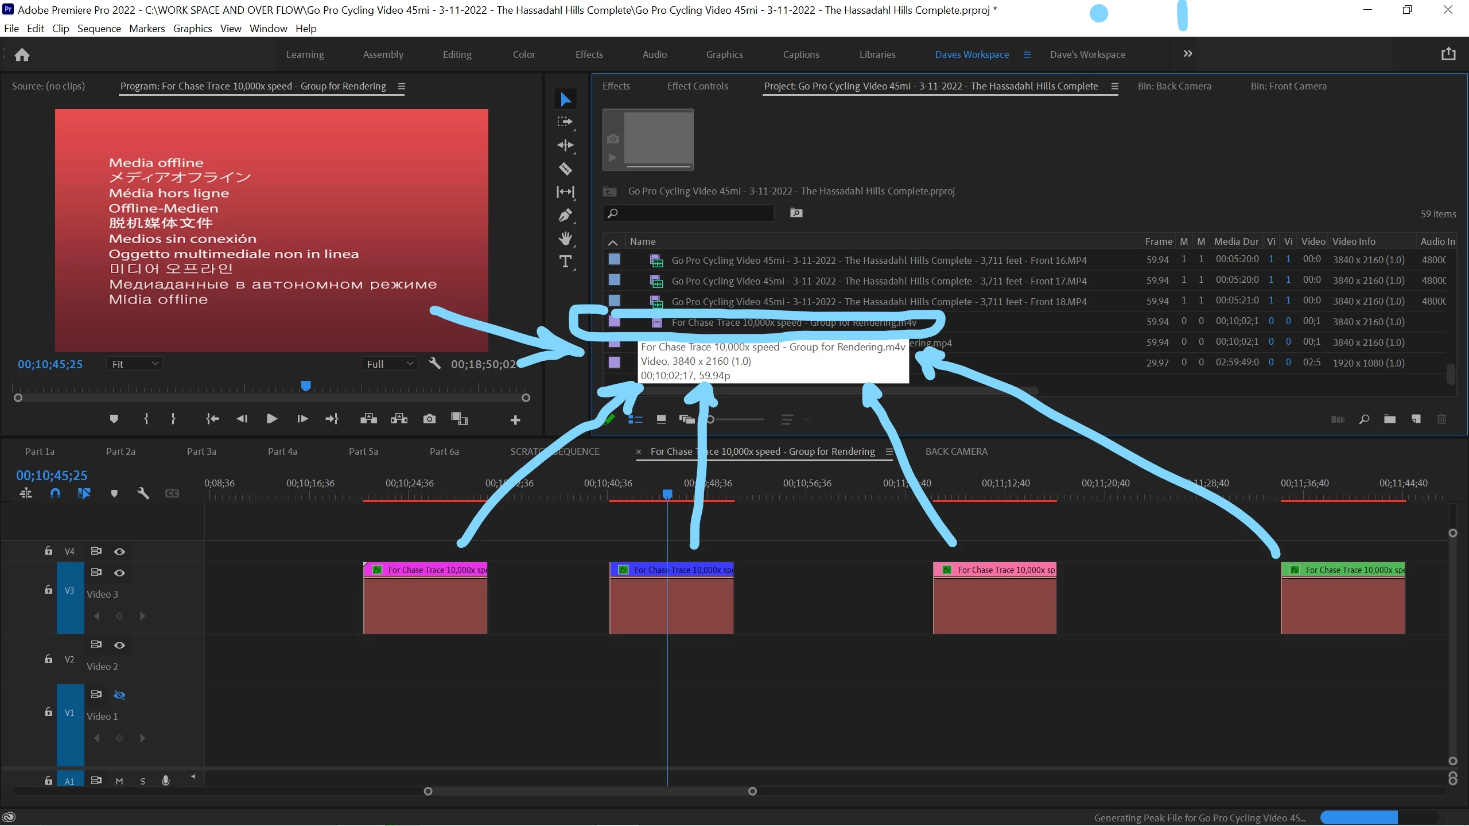The image size is (1469, 826).
Task: Open the Sequence menu
Action: [99, 29]
